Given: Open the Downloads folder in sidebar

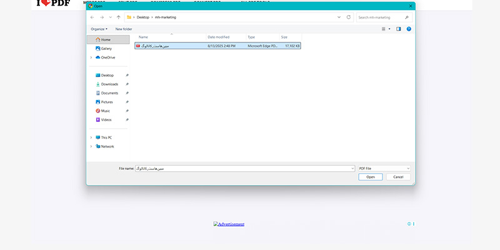Looking at the screenshot, I should (x=109, y=84).
